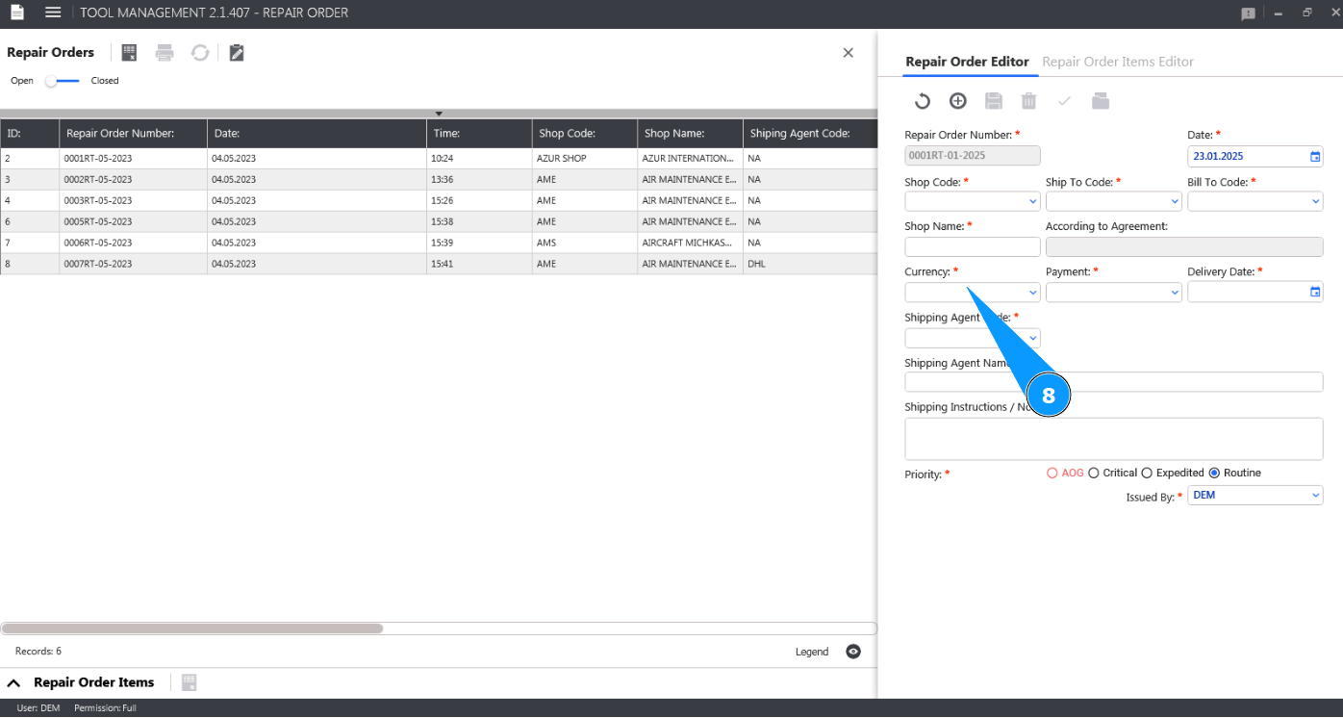
Task: Click the Legend label
Action: pyautogui.click(x=812, y=652)
